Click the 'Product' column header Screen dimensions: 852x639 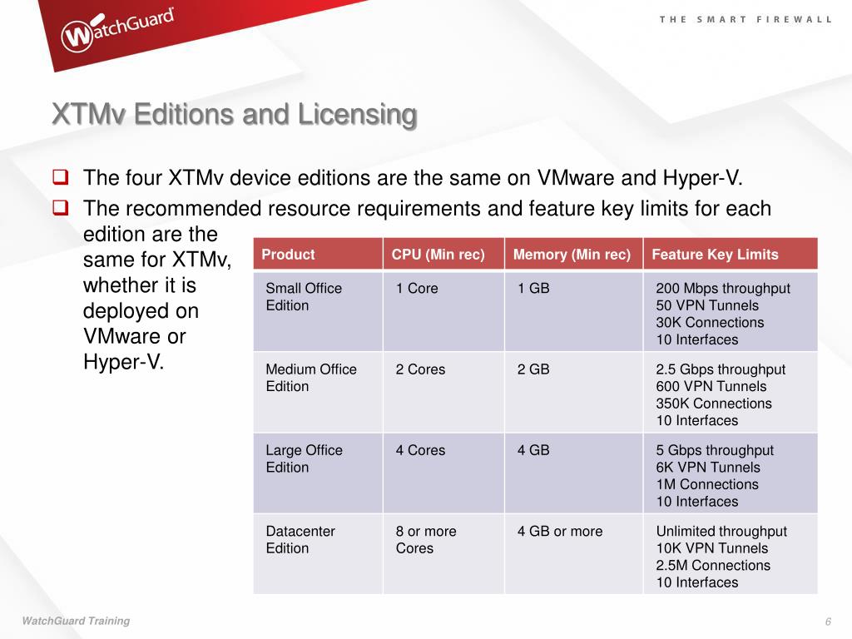point(319,254)
